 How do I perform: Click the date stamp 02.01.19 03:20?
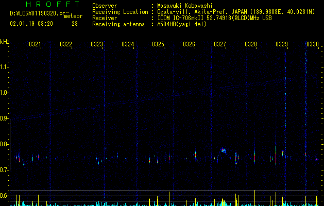pos(31,24)
